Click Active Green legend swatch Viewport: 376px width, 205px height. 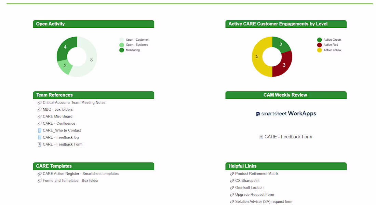319,40
